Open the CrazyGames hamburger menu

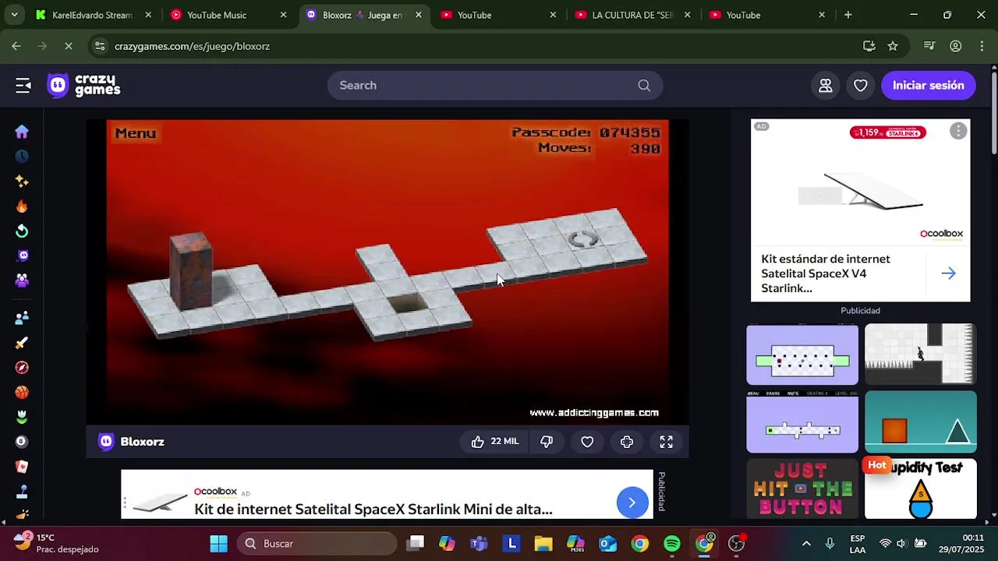[x=23, y=86]
